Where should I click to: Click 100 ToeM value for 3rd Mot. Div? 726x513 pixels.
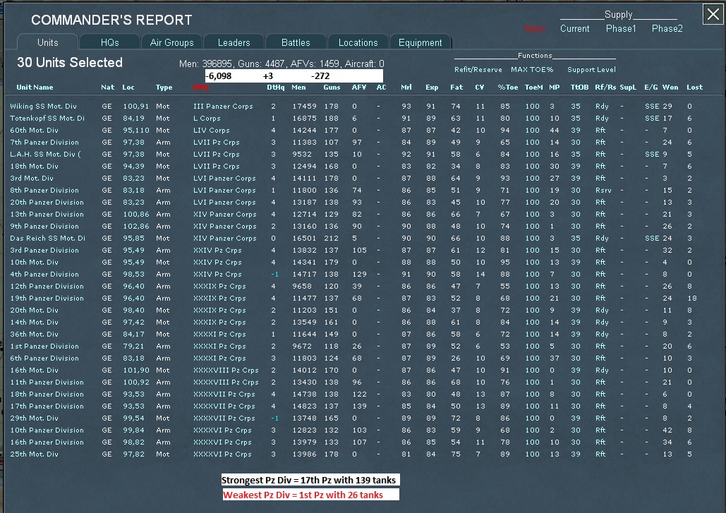coord(533,178)
